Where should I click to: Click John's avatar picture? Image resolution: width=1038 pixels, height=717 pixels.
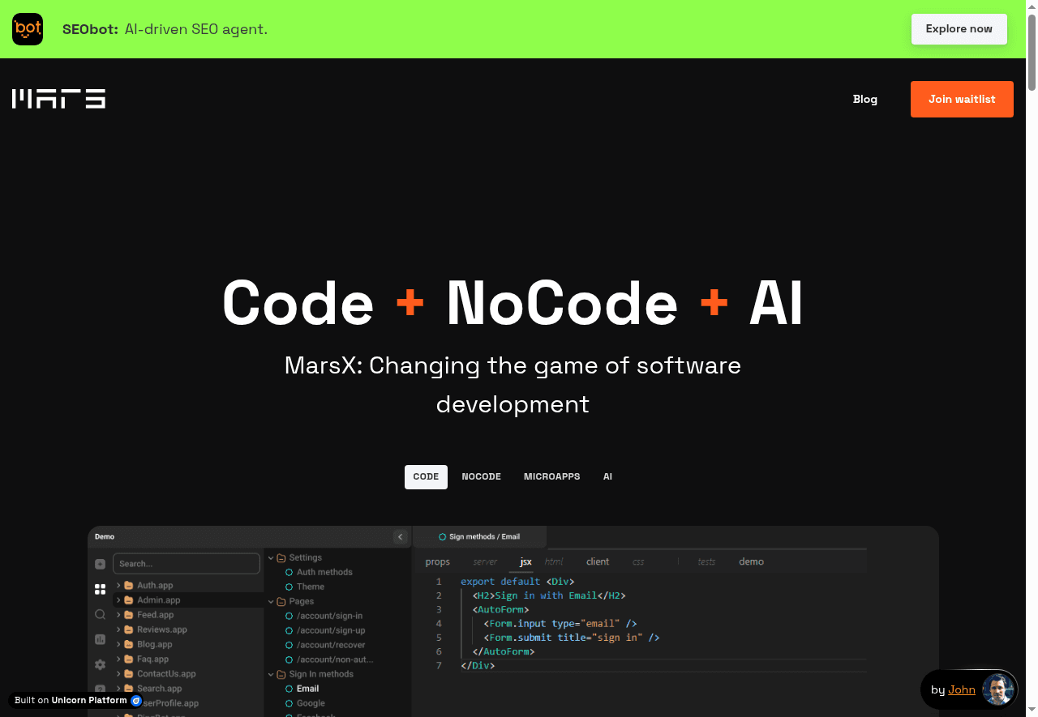point(997,689)
